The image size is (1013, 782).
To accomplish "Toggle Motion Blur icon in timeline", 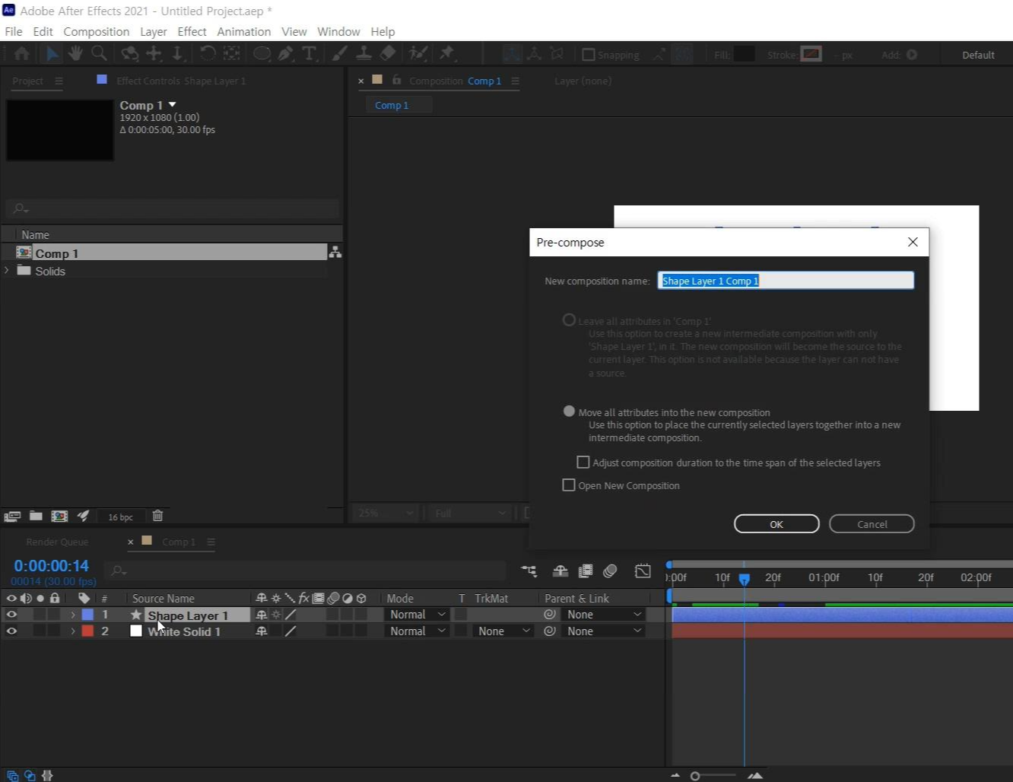I will click(610, 571).
